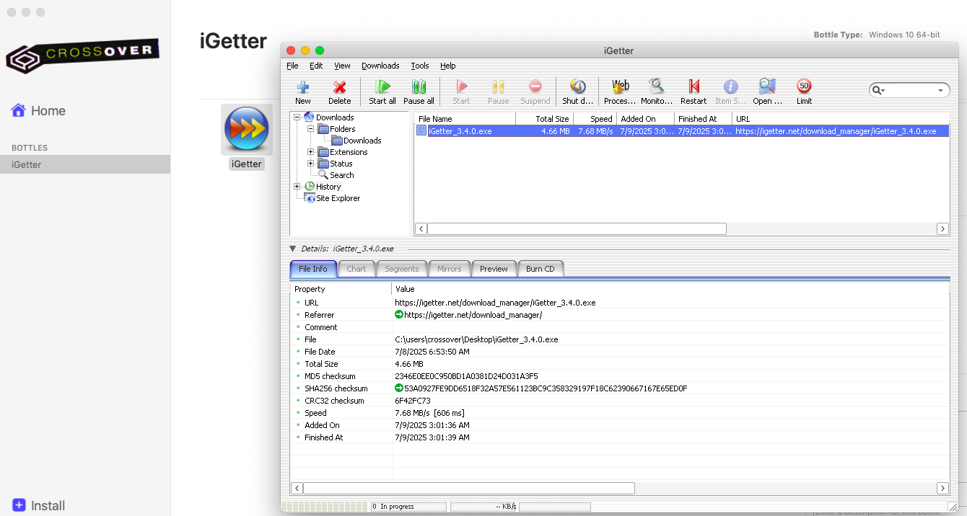Collapse the Details disclosure triangle
Screen dimensions: 967x516
point(292,247)
